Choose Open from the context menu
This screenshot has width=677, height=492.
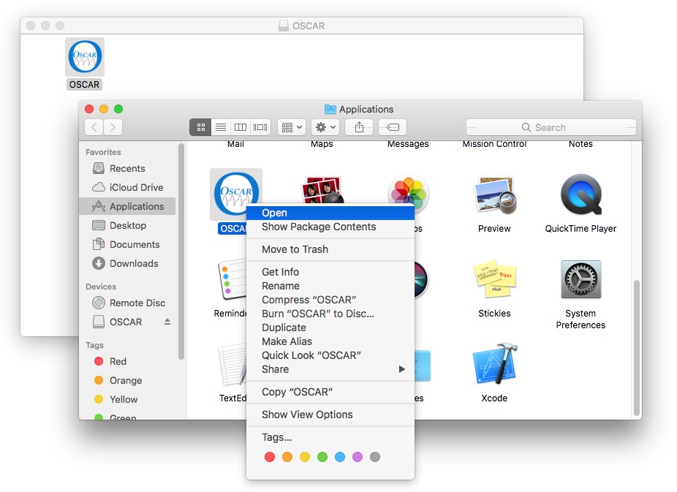(x=330, y=213)
